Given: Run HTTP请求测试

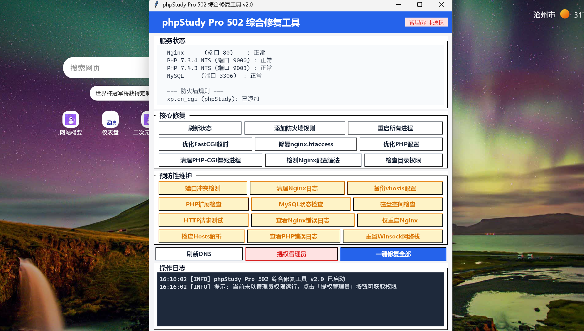Looking at the screenshot, I should pyautogui.click(x=203, y=220).
